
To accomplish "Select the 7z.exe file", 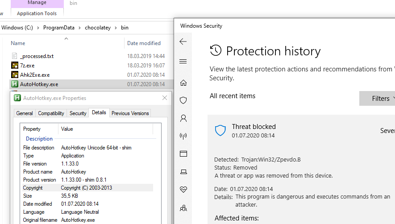I will click(x=27, y=66).
